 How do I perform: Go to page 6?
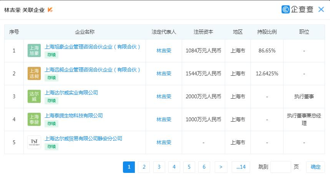tap(204, 167)
